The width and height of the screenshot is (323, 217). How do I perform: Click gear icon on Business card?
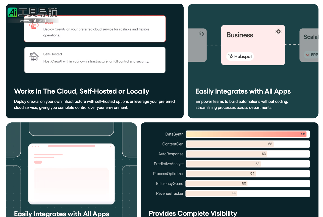[278, 32]
